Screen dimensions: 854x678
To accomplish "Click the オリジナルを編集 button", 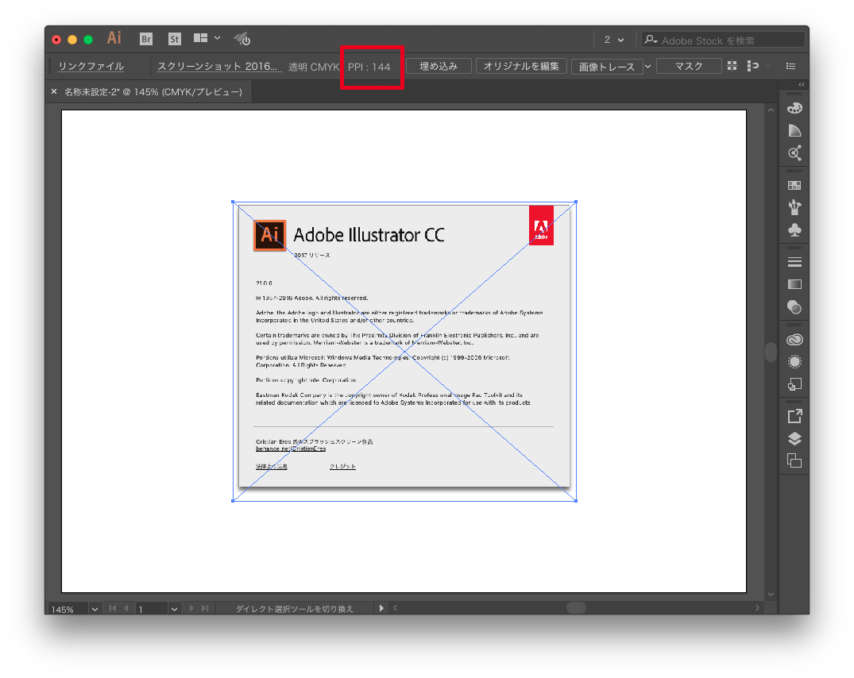I will coord(521,67).
